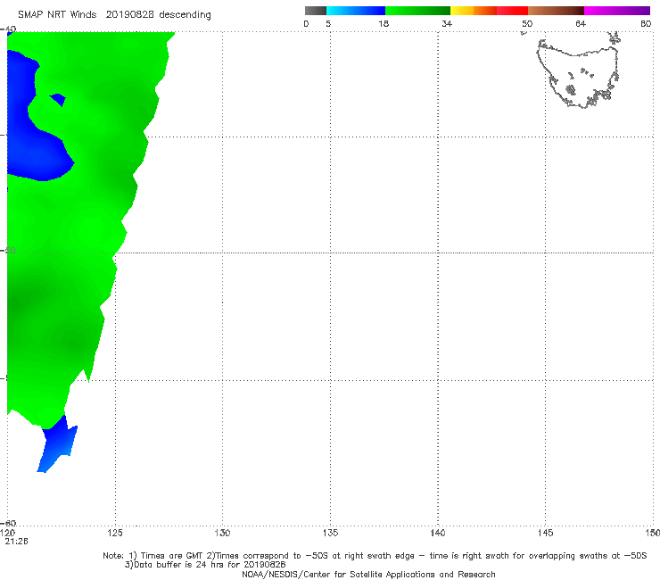This screenshot has height=580, width=660.
Task: Click the swath time label '21:26'
Action: (16, 542)
